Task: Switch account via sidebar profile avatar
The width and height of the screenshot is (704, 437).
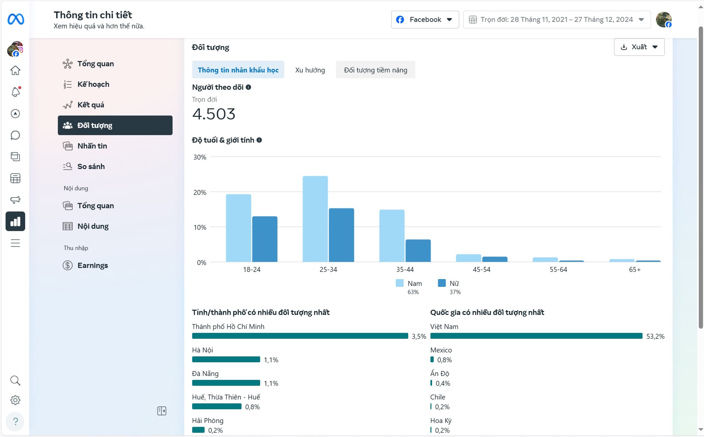Action: click(x=15, y=49)
